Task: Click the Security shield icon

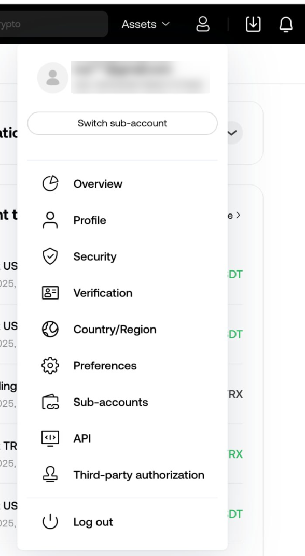Action: click(x=50, y=256)
